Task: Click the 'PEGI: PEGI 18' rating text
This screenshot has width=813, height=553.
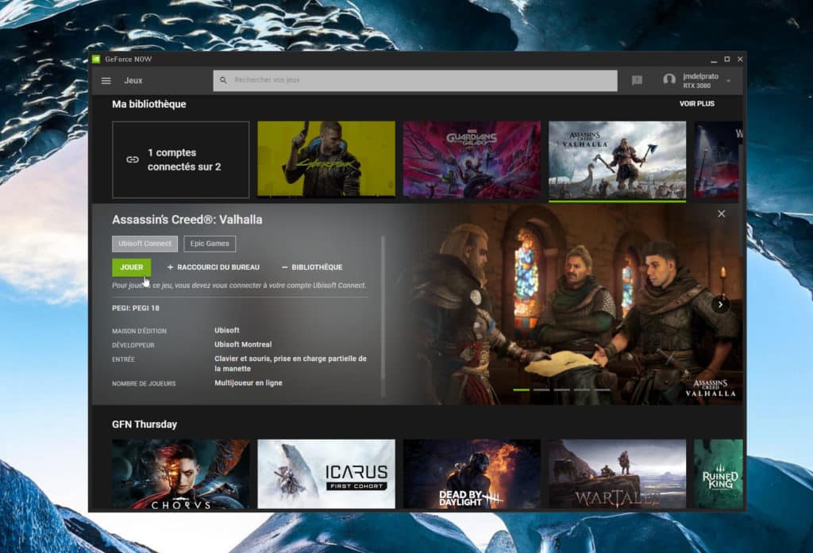Action: coord(136,308)
